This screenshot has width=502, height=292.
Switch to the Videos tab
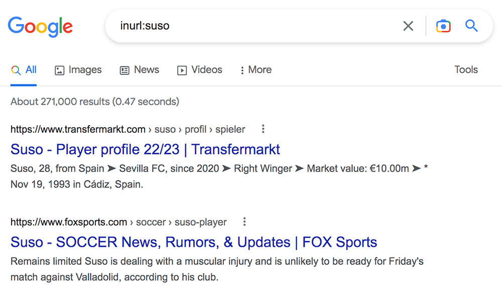click(199, 70)
